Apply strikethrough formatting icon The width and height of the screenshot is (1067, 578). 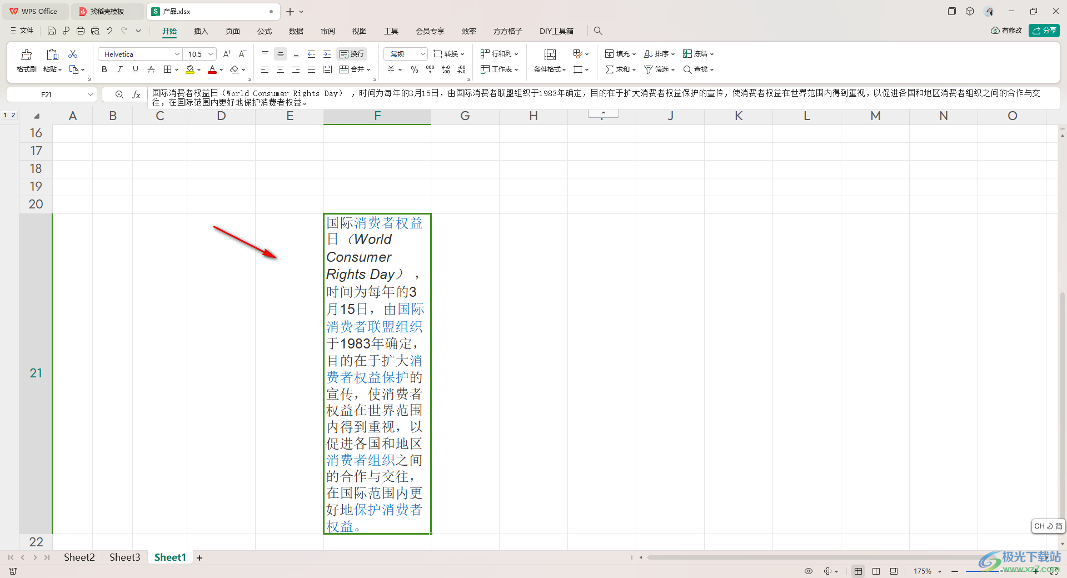tap(151, 69)
